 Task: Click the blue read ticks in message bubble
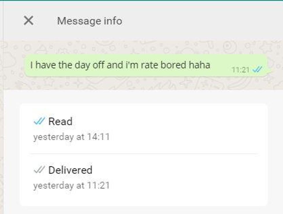click(257, 69)
